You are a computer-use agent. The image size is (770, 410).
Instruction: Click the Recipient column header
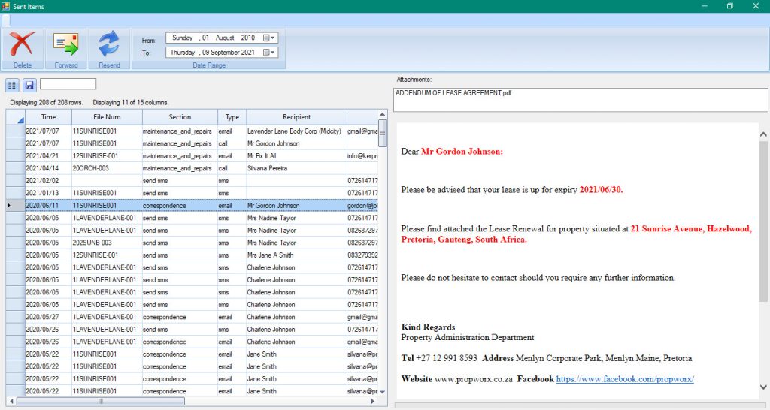click(x=296, y=117)
